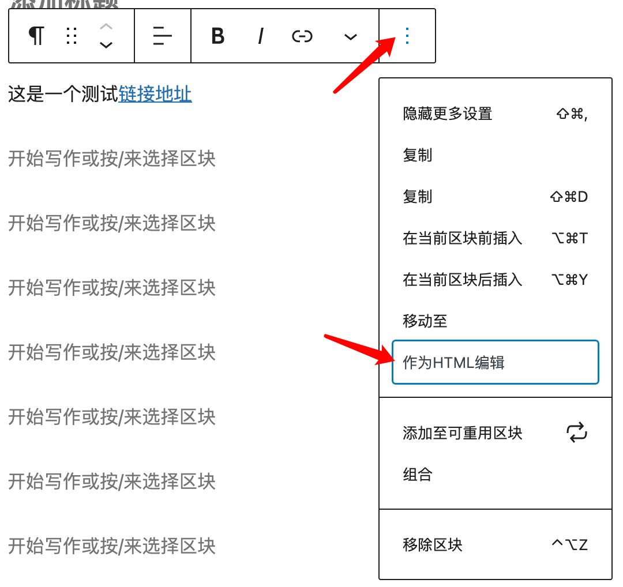
Task: Choose 组合 from the block menu
Action: click(495, 474)
